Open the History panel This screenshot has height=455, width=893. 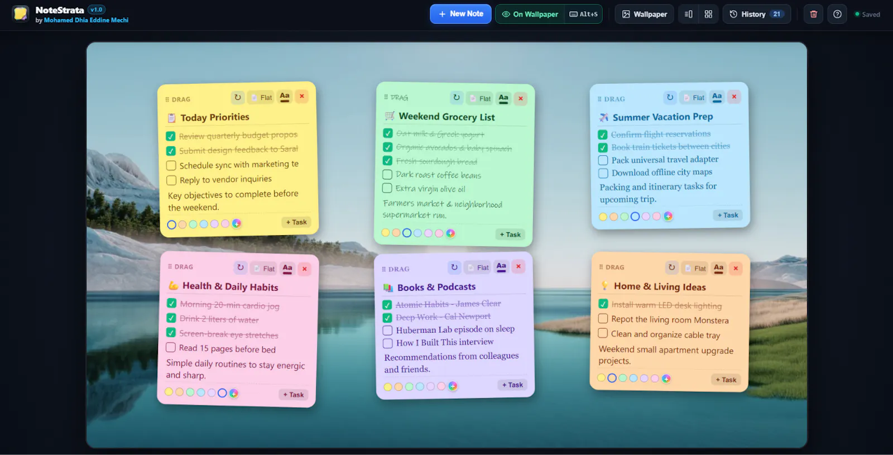point(757,14)
